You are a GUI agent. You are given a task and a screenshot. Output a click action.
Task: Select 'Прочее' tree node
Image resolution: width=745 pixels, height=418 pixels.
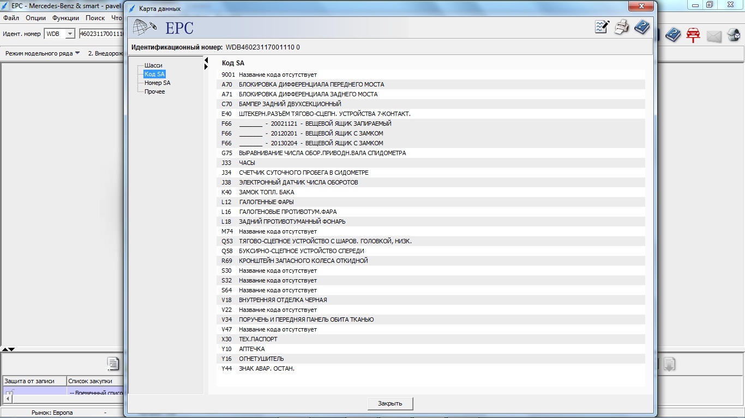click(x=154, y=91)
